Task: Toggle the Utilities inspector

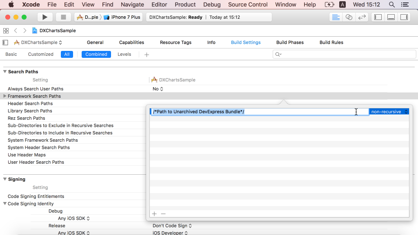Action: pyautogui.click(x=404, y=17)
